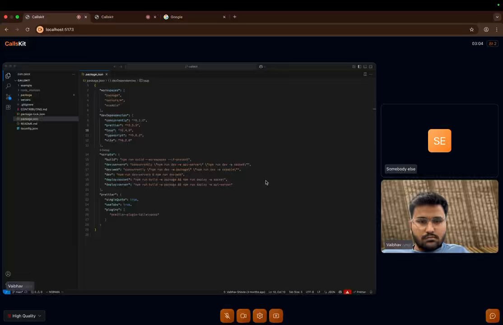Select the package.json editor tab

[94, 74]
